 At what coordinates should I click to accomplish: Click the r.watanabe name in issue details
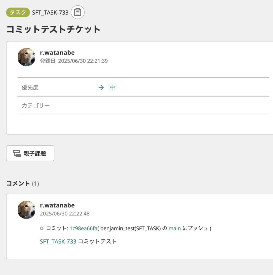(57, 53)
